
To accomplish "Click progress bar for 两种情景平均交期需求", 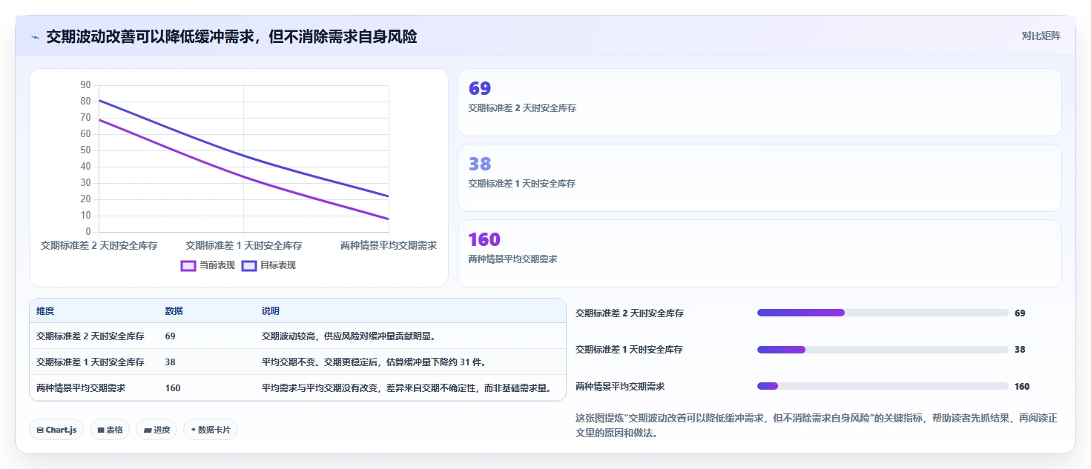I will [883, 386].
